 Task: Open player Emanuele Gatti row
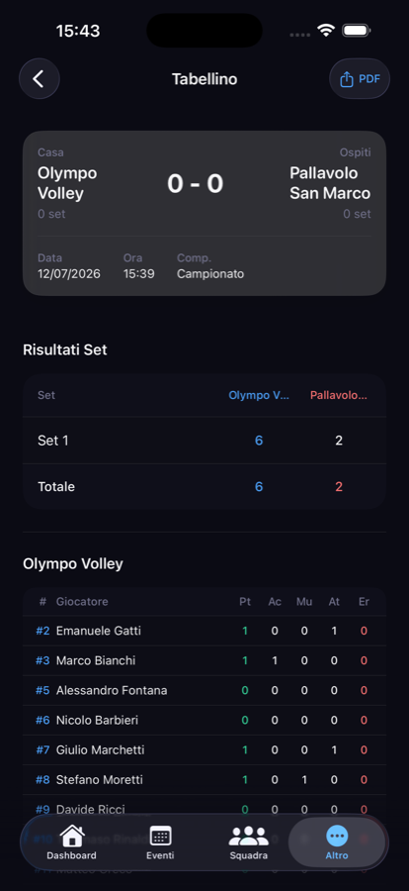[204, 631]
